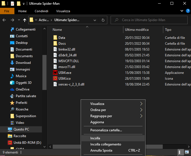This screenshot has width=191, height=156.
Task: Click the Partite salvate icon
Action: pyautogui.click(x=12, y=96)
